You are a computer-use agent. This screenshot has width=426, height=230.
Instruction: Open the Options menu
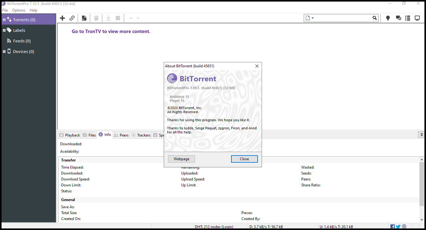[19, 10]
